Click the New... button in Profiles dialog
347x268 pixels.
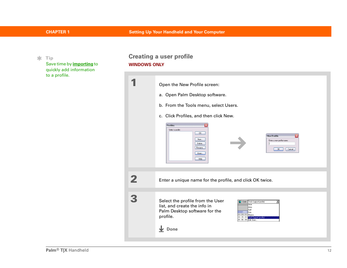(x=200, y=139)
